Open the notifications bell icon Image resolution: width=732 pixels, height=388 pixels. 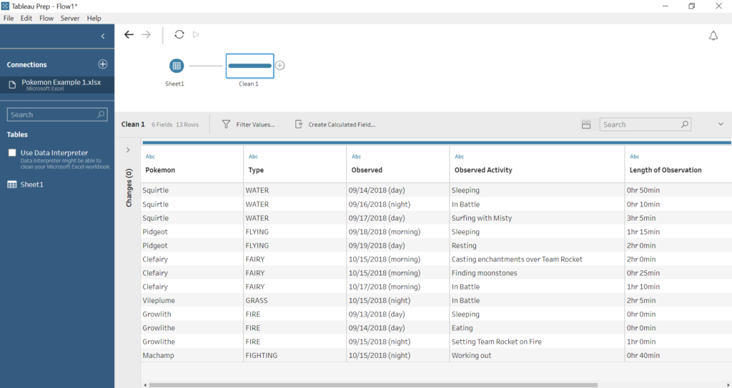click(x=713, y=36)
